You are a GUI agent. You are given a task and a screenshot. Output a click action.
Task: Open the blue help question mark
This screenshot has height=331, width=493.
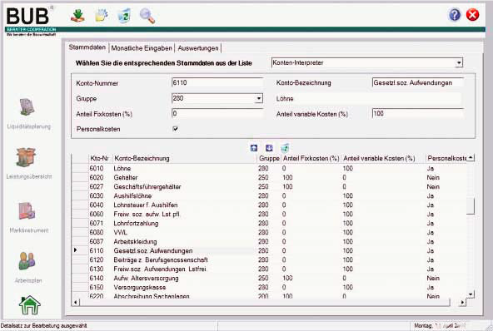pyautogui.click(x=455, y=15)
